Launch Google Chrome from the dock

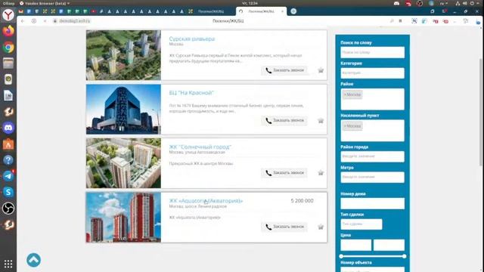tap(8, 47)
